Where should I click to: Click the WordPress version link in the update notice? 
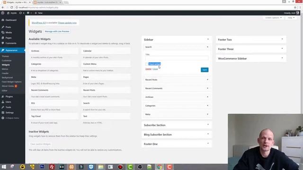click(38, 23)
